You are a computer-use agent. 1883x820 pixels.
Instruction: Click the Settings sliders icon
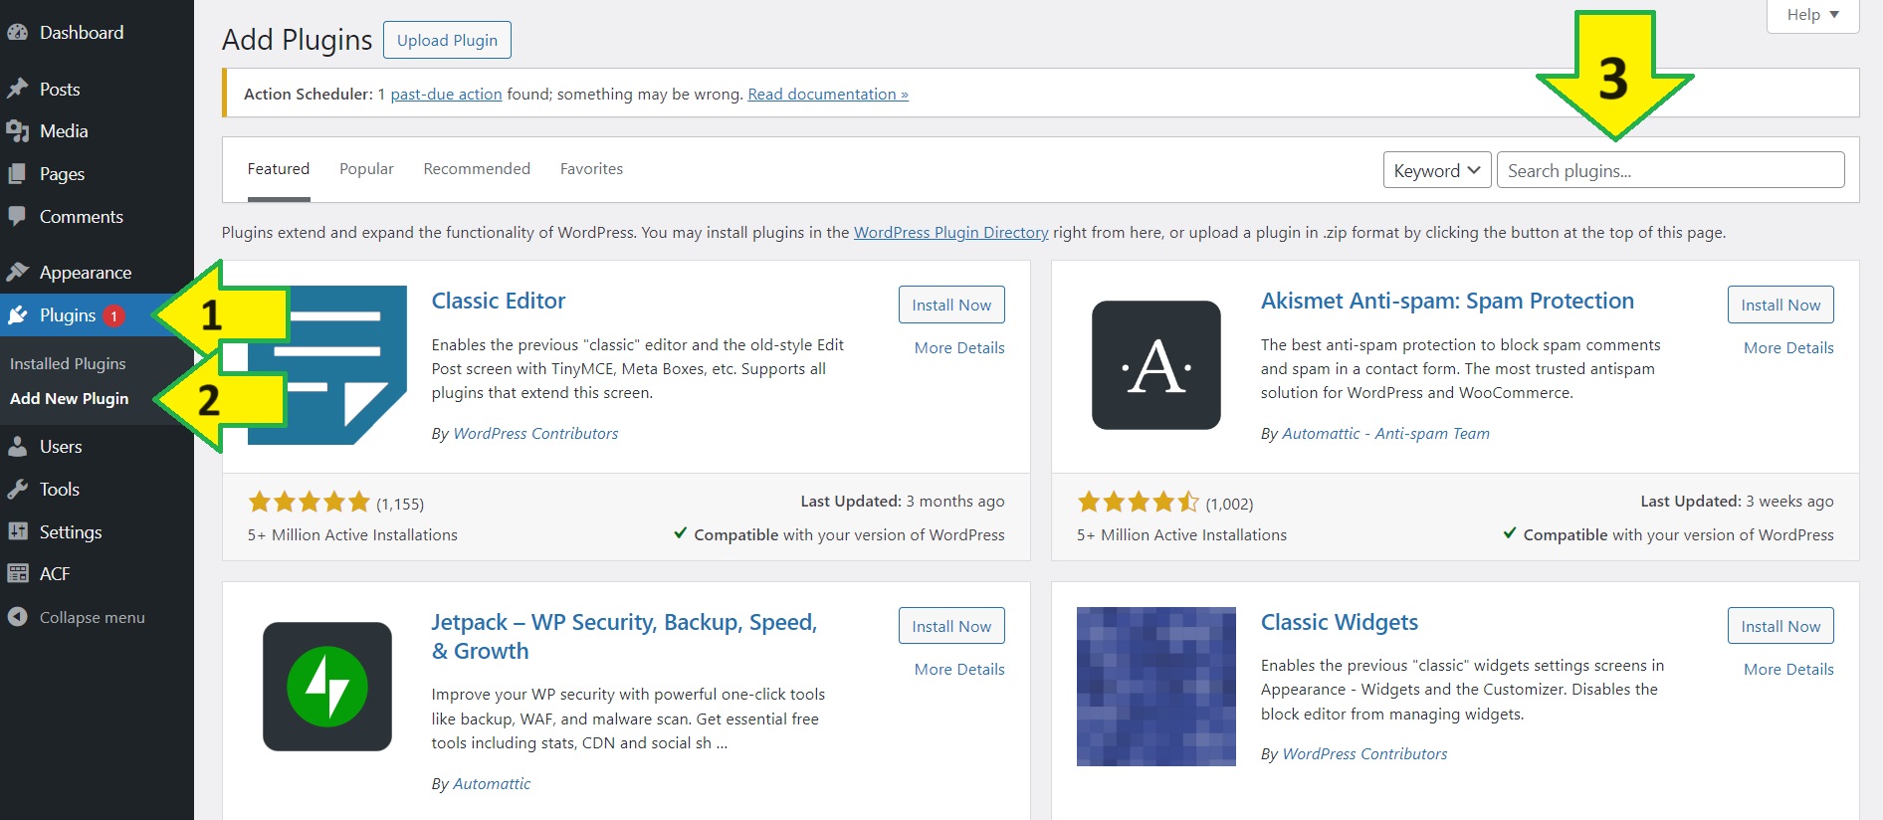coord(18,531)
